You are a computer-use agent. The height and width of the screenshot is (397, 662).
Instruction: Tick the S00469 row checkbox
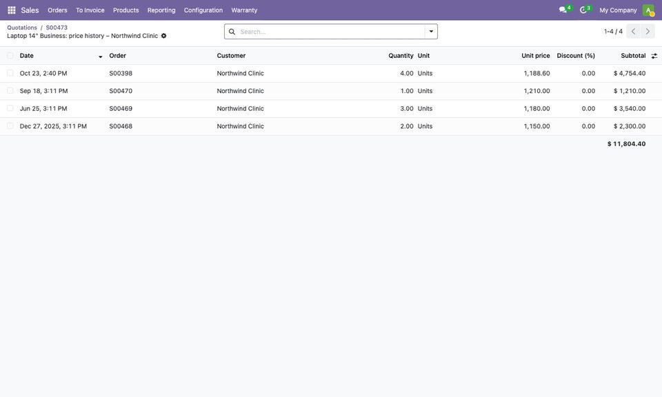[10, 108]
